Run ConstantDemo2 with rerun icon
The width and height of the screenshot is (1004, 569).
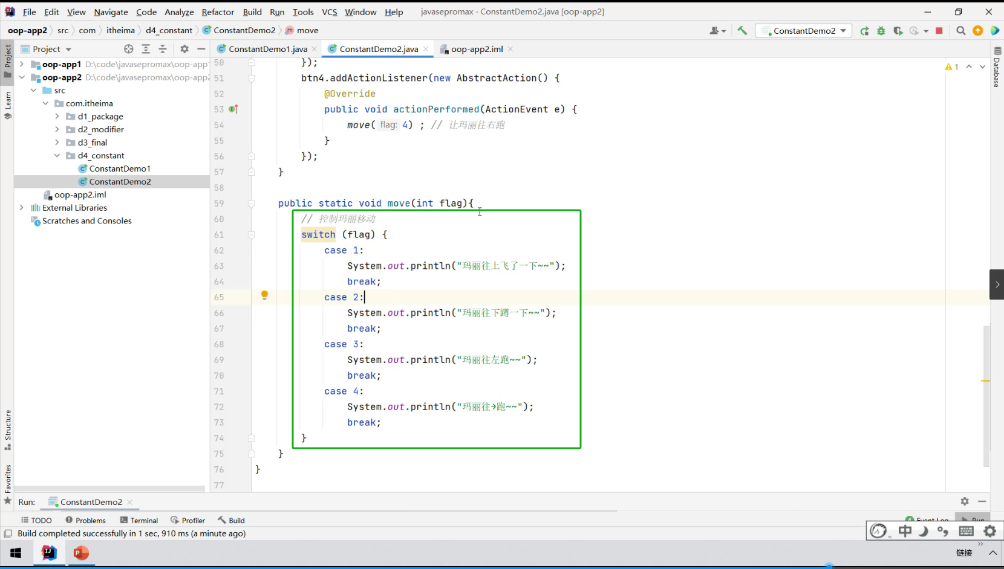click(864, 31)
